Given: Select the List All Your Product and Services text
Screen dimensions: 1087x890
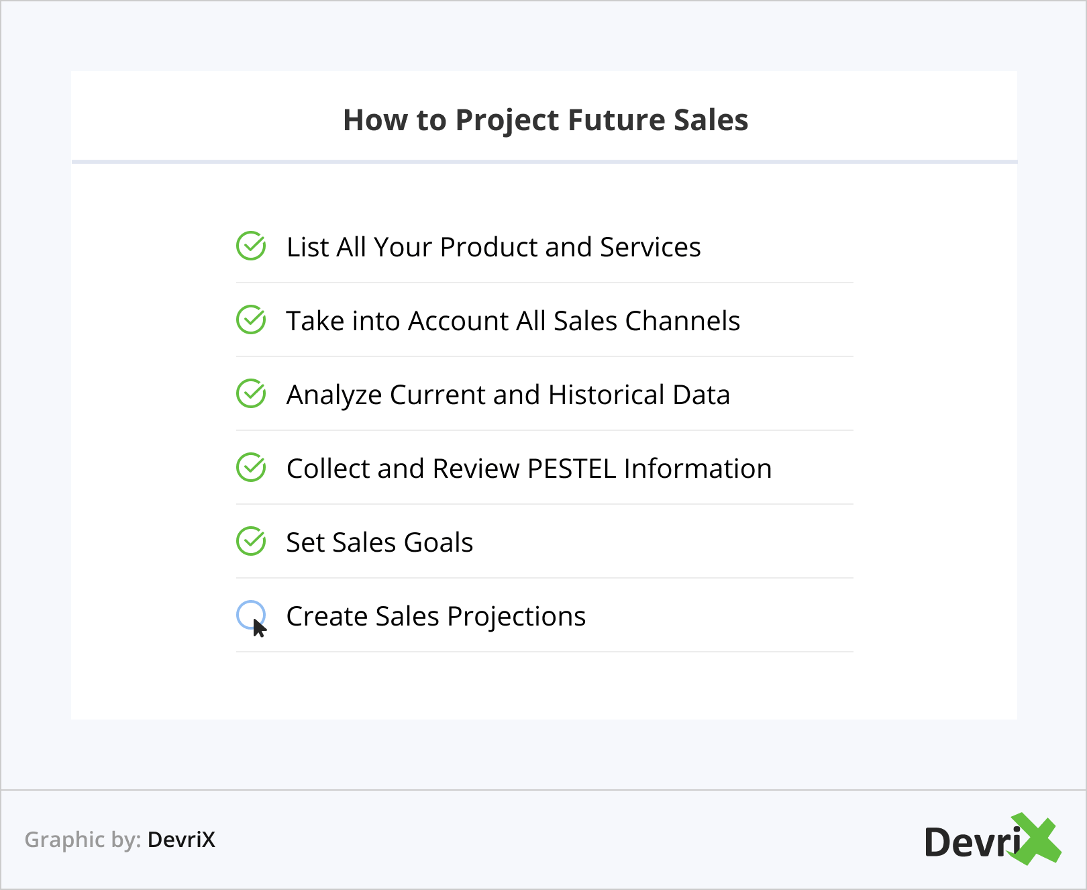Looking at the screenshot, I should tap(493, 247).
